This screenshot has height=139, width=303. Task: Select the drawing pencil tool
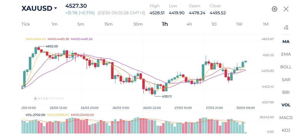click(286, 27)
